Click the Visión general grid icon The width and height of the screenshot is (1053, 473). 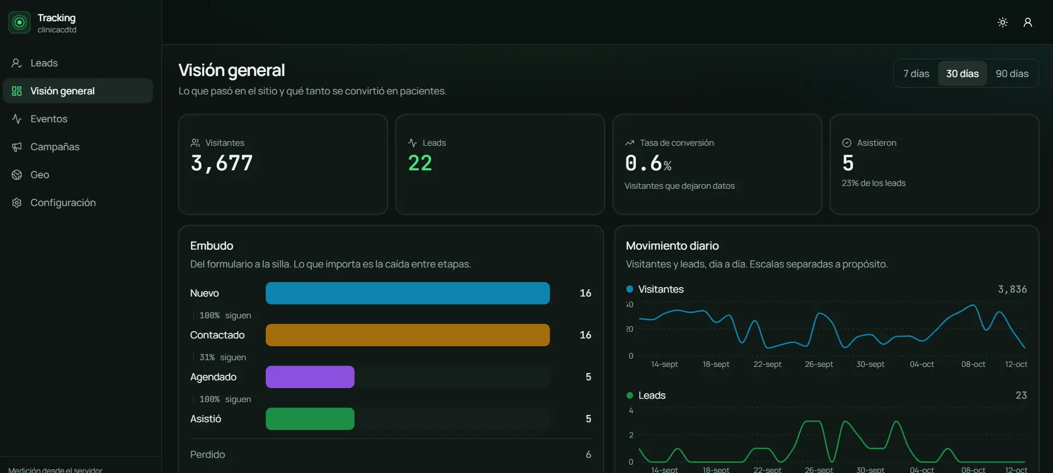point(17,91)
